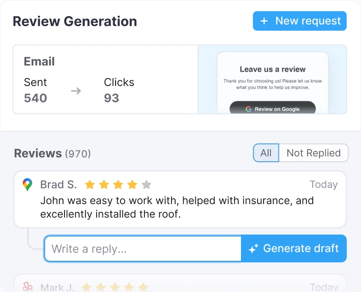Open Brad S.'s review text

(177, 207)
